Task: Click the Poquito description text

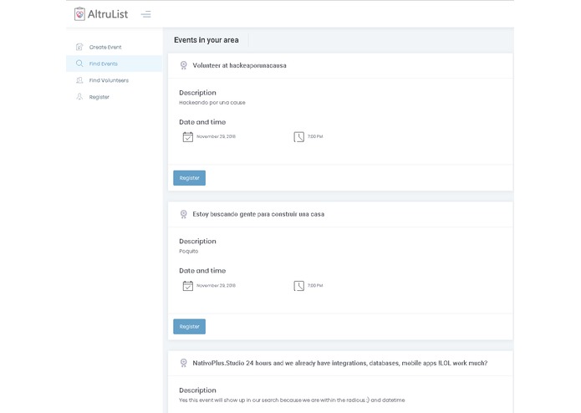Action: click(189, 251)
